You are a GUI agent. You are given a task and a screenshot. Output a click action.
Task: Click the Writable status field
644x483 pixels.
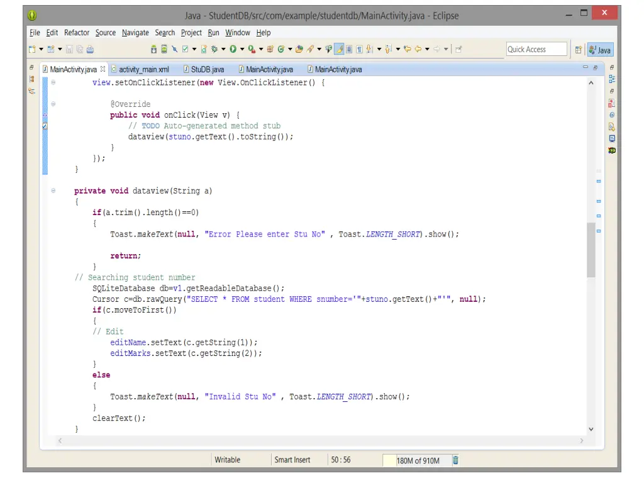click(x=227, y=460)
